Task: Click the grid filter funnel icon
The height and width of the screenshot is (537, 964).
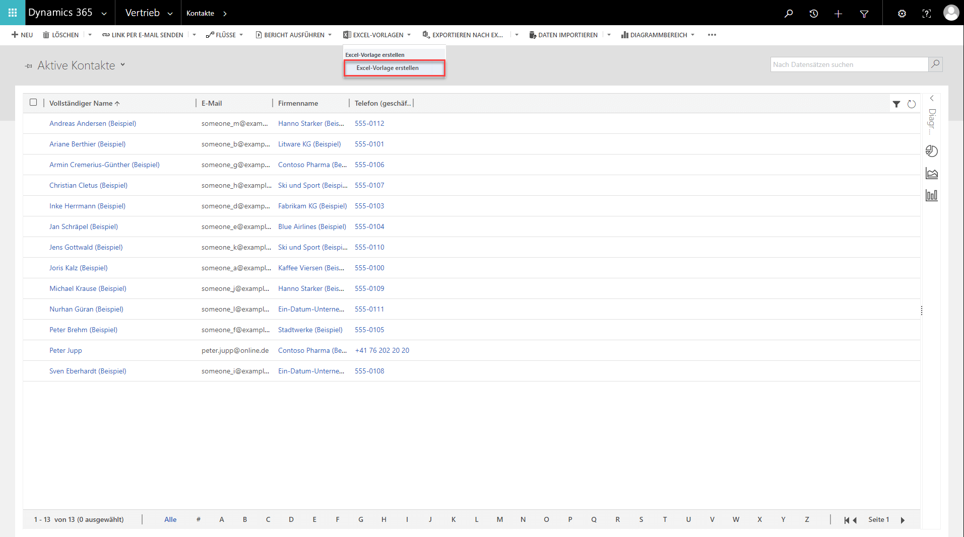Action: [x=896, y=104]
